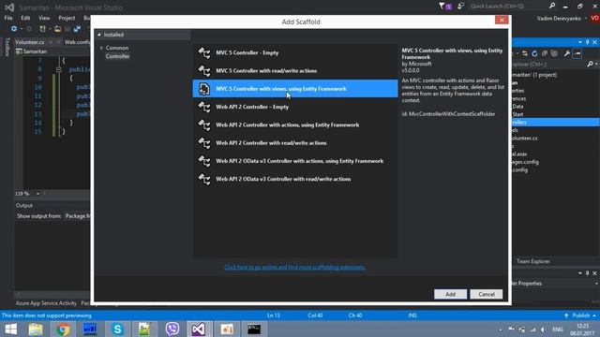Click the Add button in Add Scaffold

(x=450, y=294)
